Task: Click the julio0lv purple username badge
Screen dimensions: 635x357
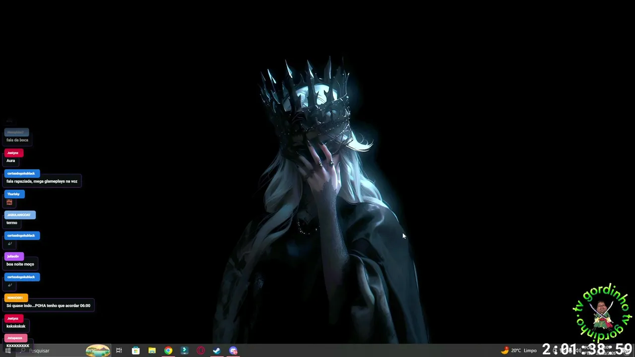Action: (x=14, y=256)
